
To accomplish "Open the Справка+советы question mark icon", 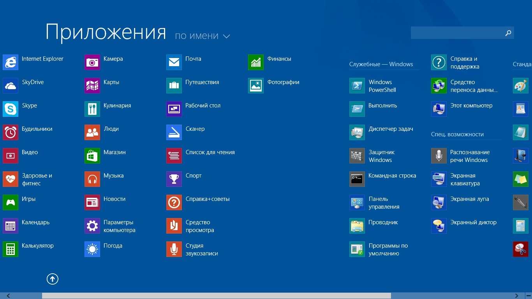I will click(174, 202).
